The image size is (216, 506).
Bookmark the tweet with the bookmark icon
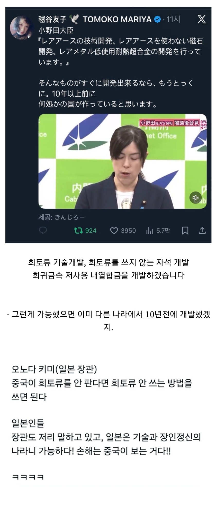pyautogui.click(x=185, y=231)
